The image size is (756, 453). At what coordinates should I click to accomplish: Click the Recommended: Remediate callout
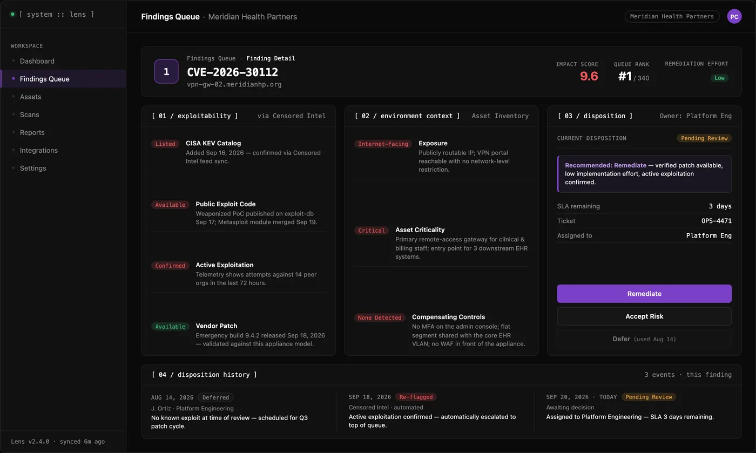[644, 174]
